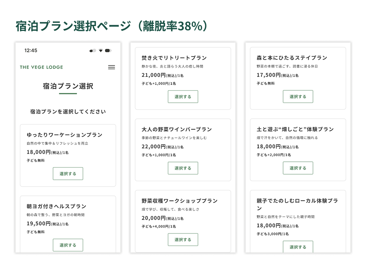Choose 選択する for 土と遊ぶ“畑しごと”体験プラン
Viewport: 366px width, 268px height.
298,168
